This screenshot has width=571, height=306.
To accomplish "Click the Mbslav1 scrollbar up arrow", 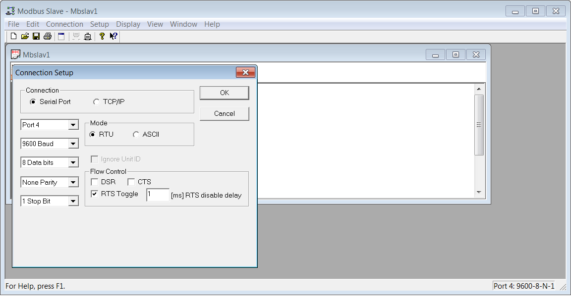I will 479,89.
